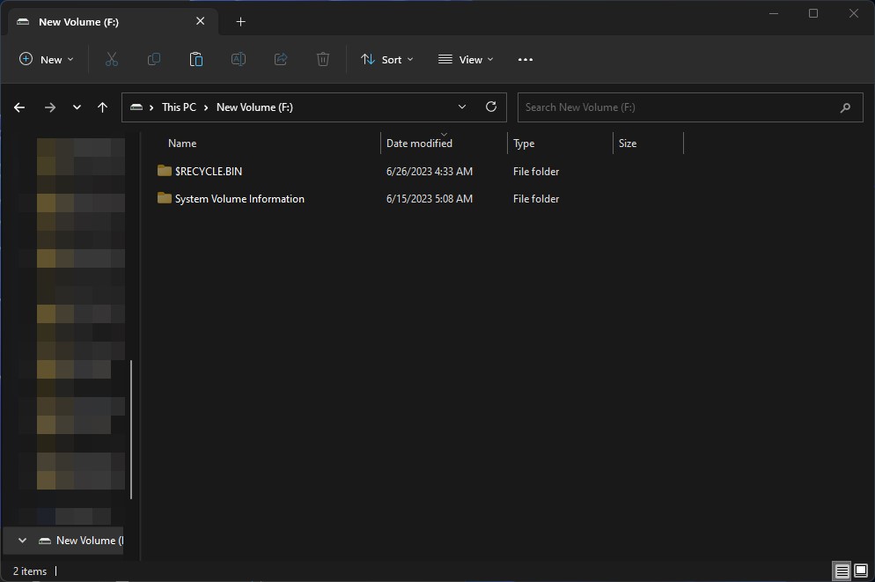Open the New dropdown menu
Viewport: 875px width, 582px height.
47,59
